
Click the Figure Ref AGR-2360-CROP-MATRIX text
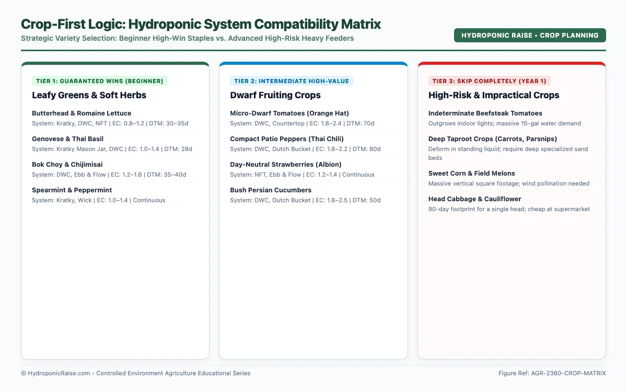[x=552, y=373]
